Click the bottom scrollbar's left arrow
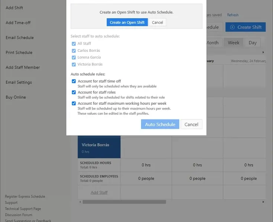 (x=80, y=202)
